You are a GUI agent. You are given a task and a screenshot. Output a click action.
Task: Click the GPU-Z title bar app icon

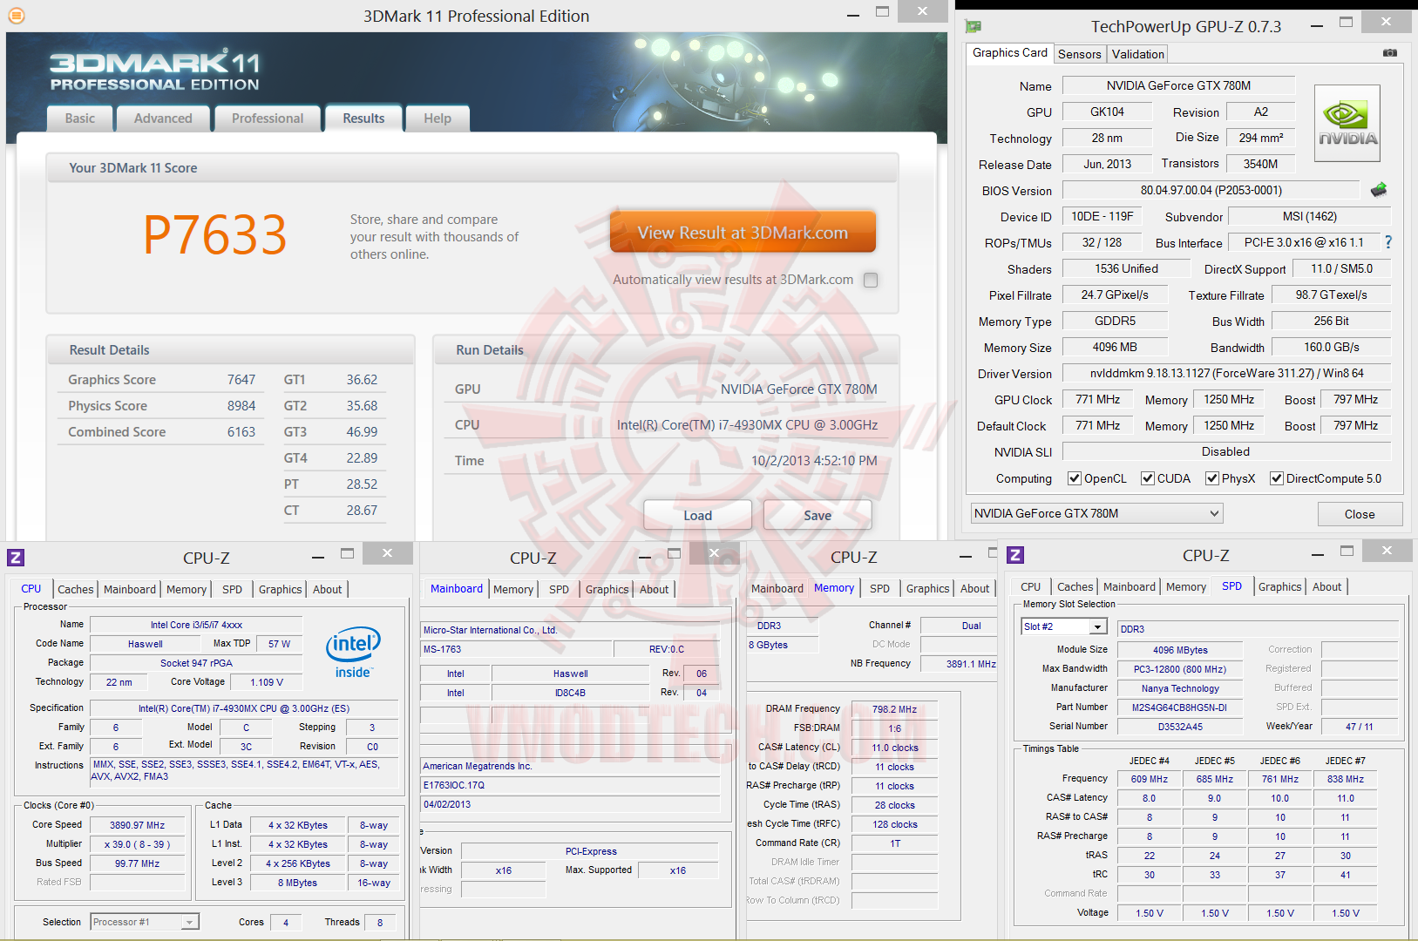(974, 27)
